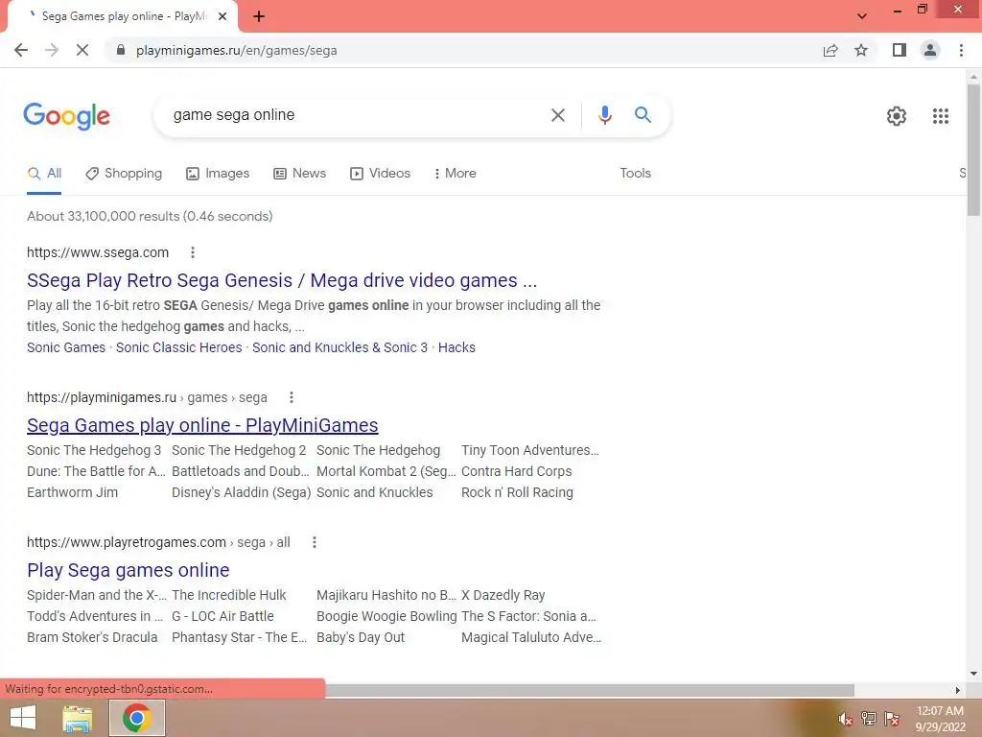Click the vertical scrollbar thumb
This screenshot has height=737, width=982.
(x=973, y=150)
